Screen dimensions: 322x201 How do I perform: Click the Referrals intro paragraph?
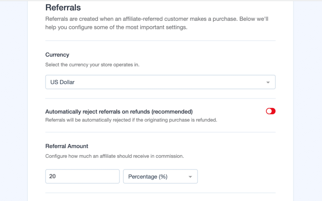tap(157, 23)
